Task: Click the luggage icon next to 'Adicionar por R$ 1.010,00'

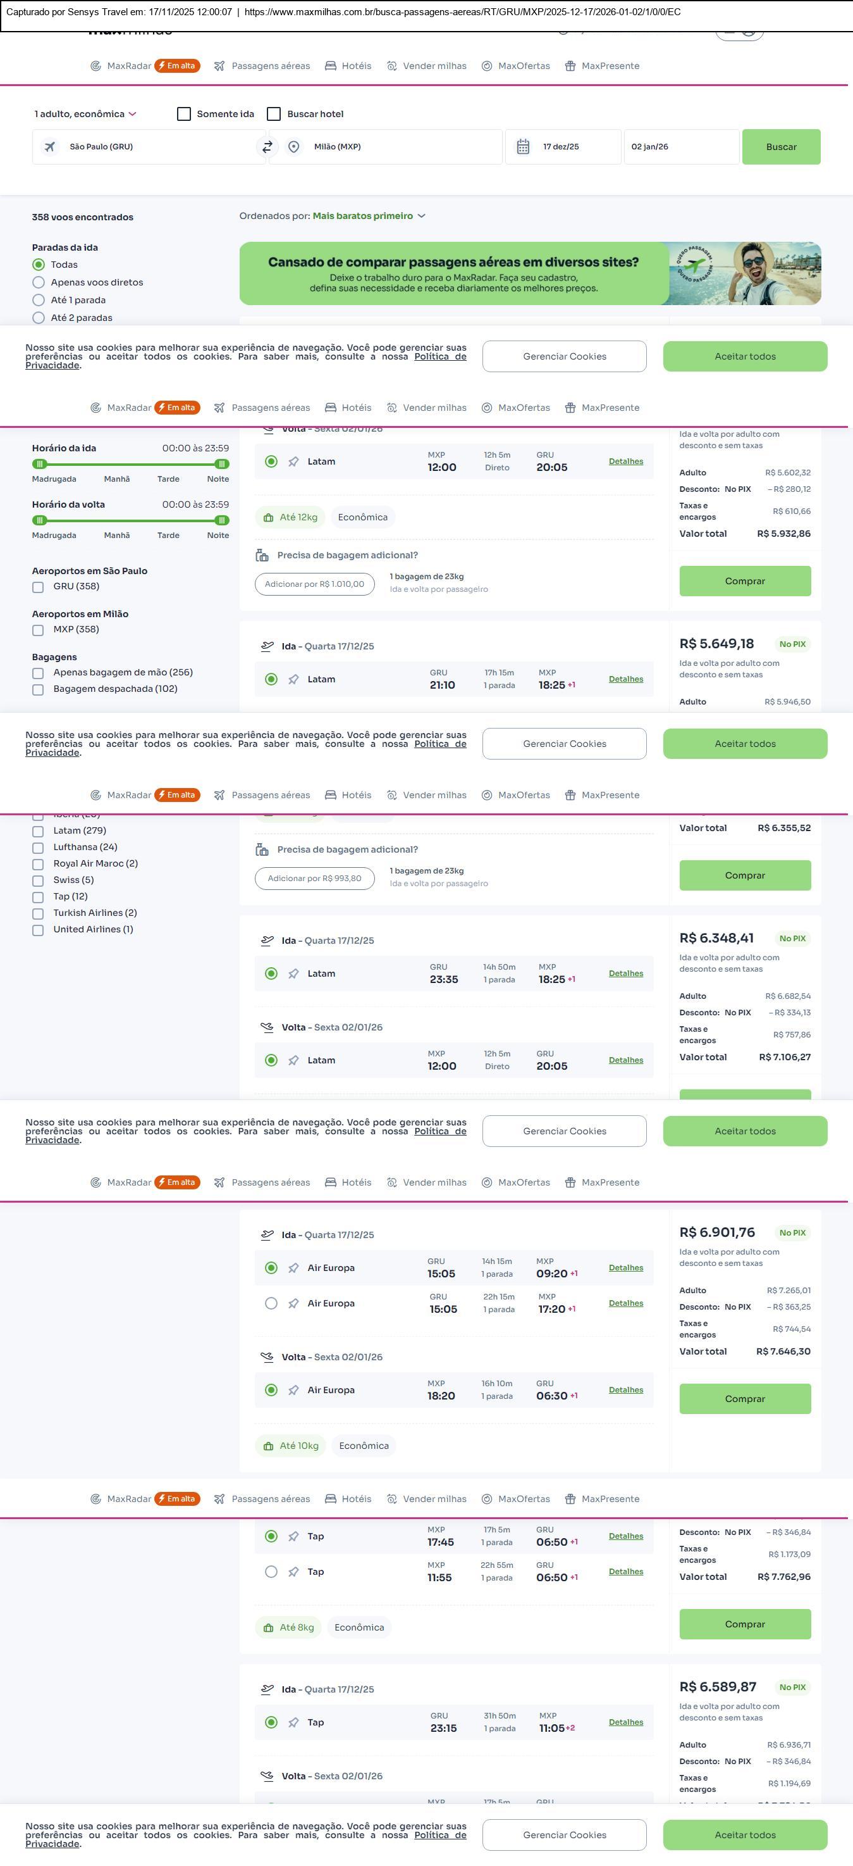Action: [x=262, y=555]
